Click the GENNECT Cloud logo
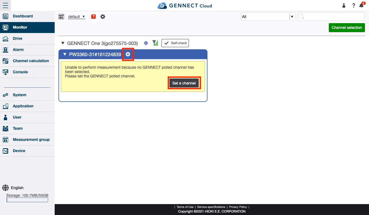The image size is (369, 215). pos(184,5)
